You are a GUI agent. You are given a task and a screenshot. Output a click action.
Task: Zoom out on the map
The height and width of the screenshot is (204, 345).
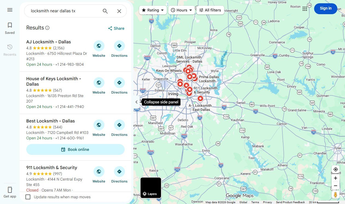point(336,186)
